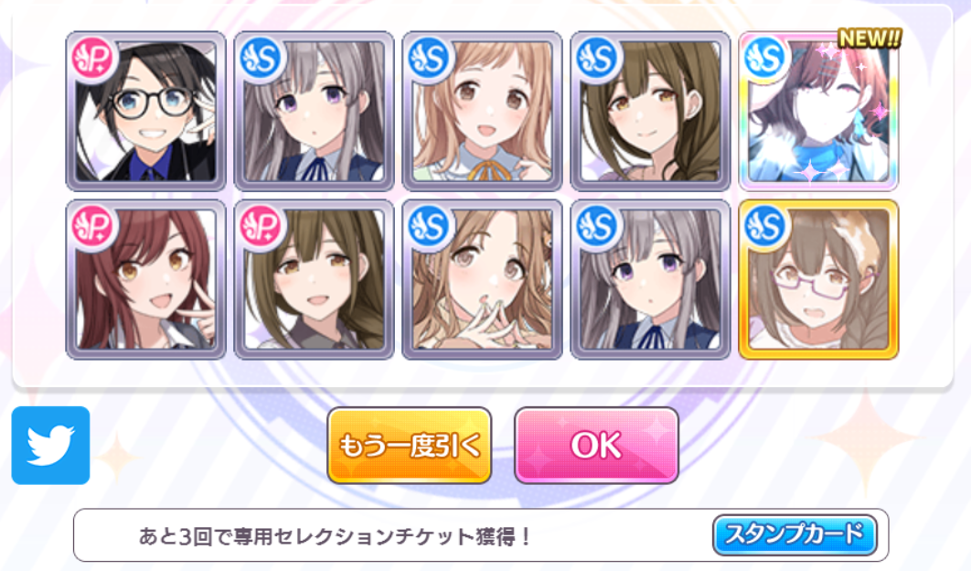Viewport: 971px width, 571px height.
Task: Click the selection ticket progress message bar
Action: 481,535
